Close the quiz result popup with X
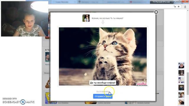Screen dimensions: 189x106 click(156, 12)
